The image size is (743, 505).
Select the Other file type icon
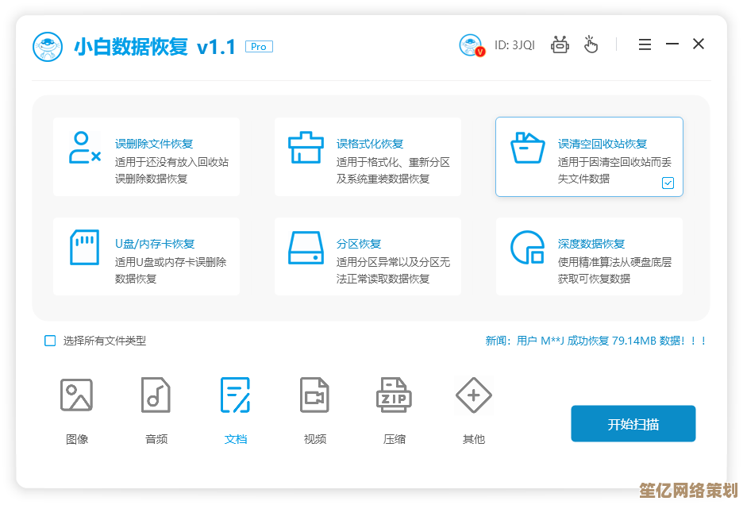click(x=474, y=395)
